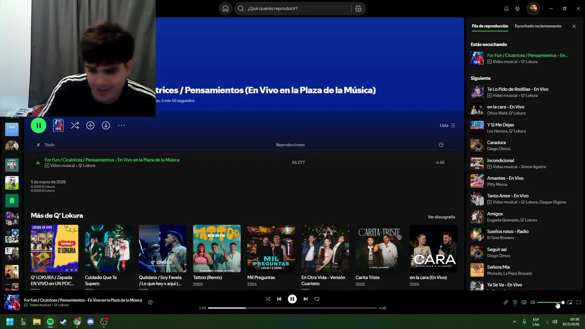Click now-playing album art in bottom bar
Viewport: 585px width, 329px height.
12,302
